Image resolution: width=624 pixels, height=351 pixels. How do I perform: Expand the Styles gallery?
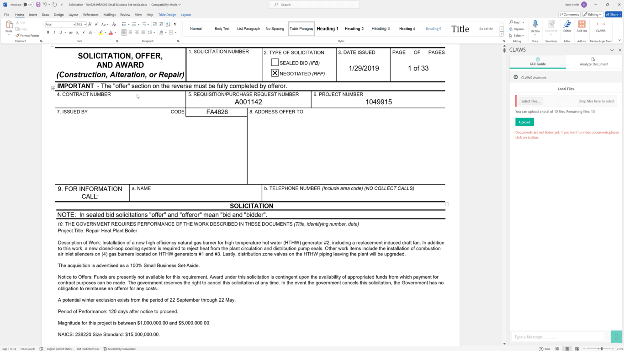[502, 34]
